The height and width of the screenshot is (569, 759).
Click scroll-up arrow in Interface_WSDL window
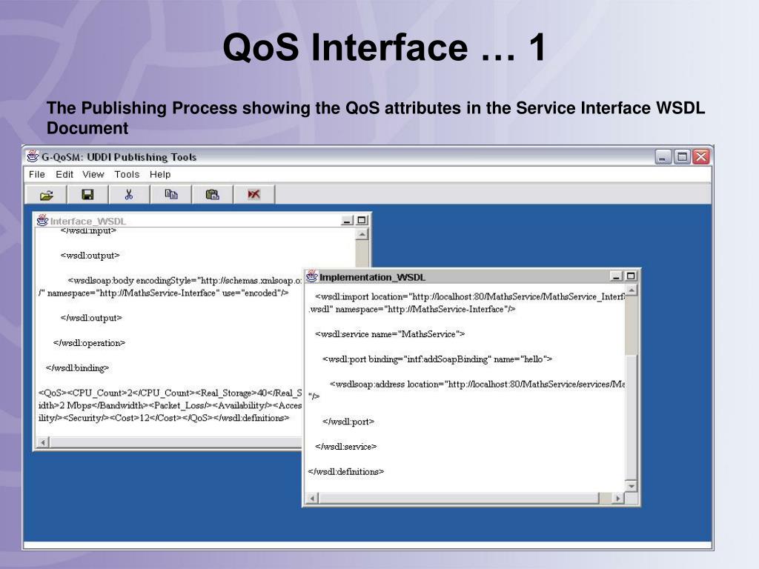[x=362, y=235]
